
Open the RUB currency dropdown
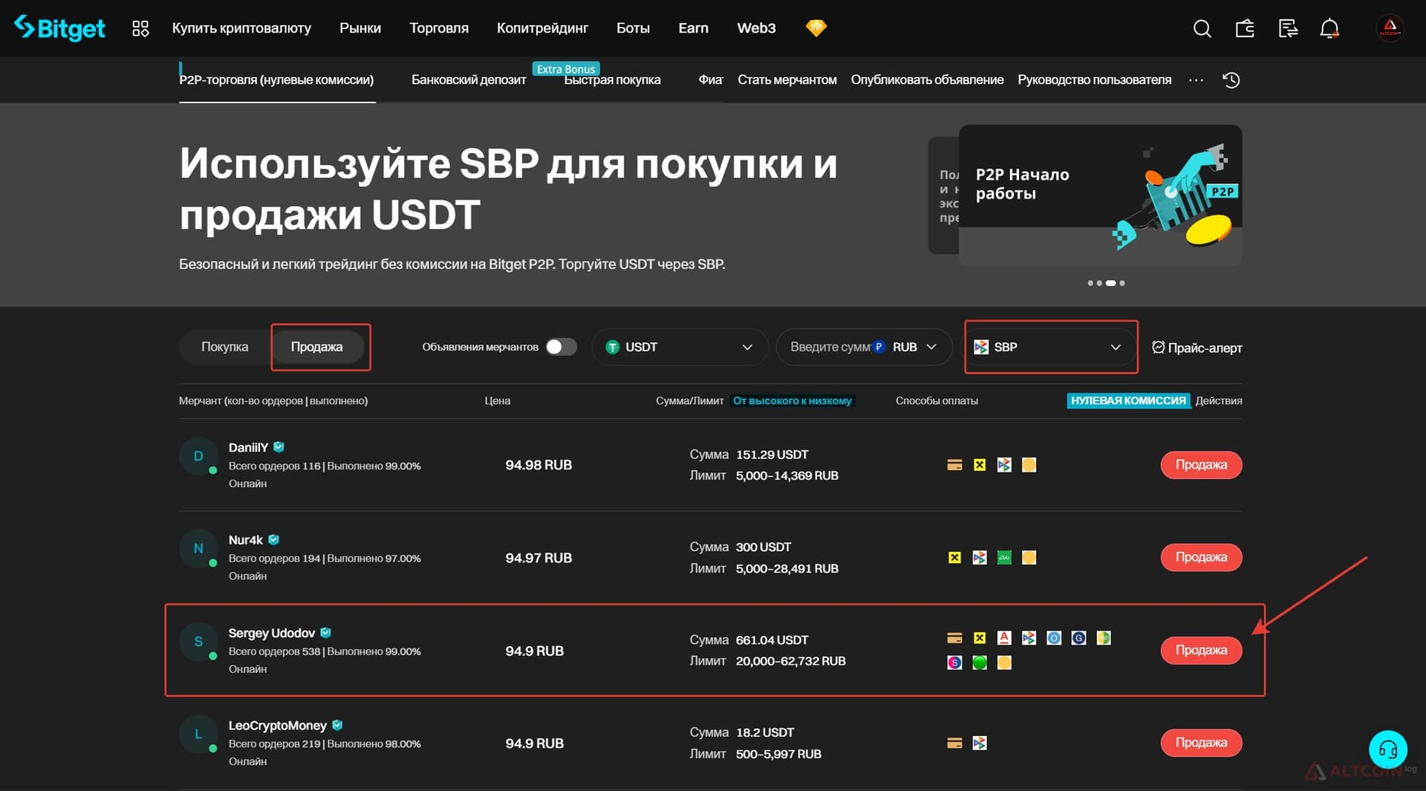point(914,347)
